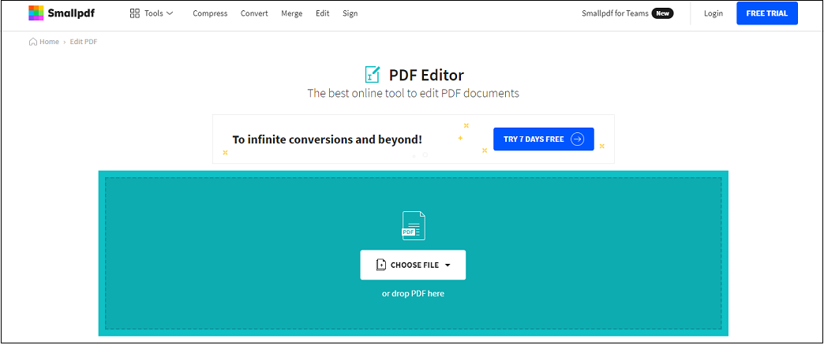Click the PDF document icon in drop zone
824x345 pixels.
click(x=413, y=225)
